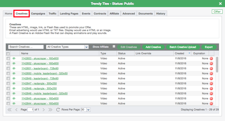The image size is (225, 121).
Task: Switch to the Home tab
Action: (x=8, y=13)
